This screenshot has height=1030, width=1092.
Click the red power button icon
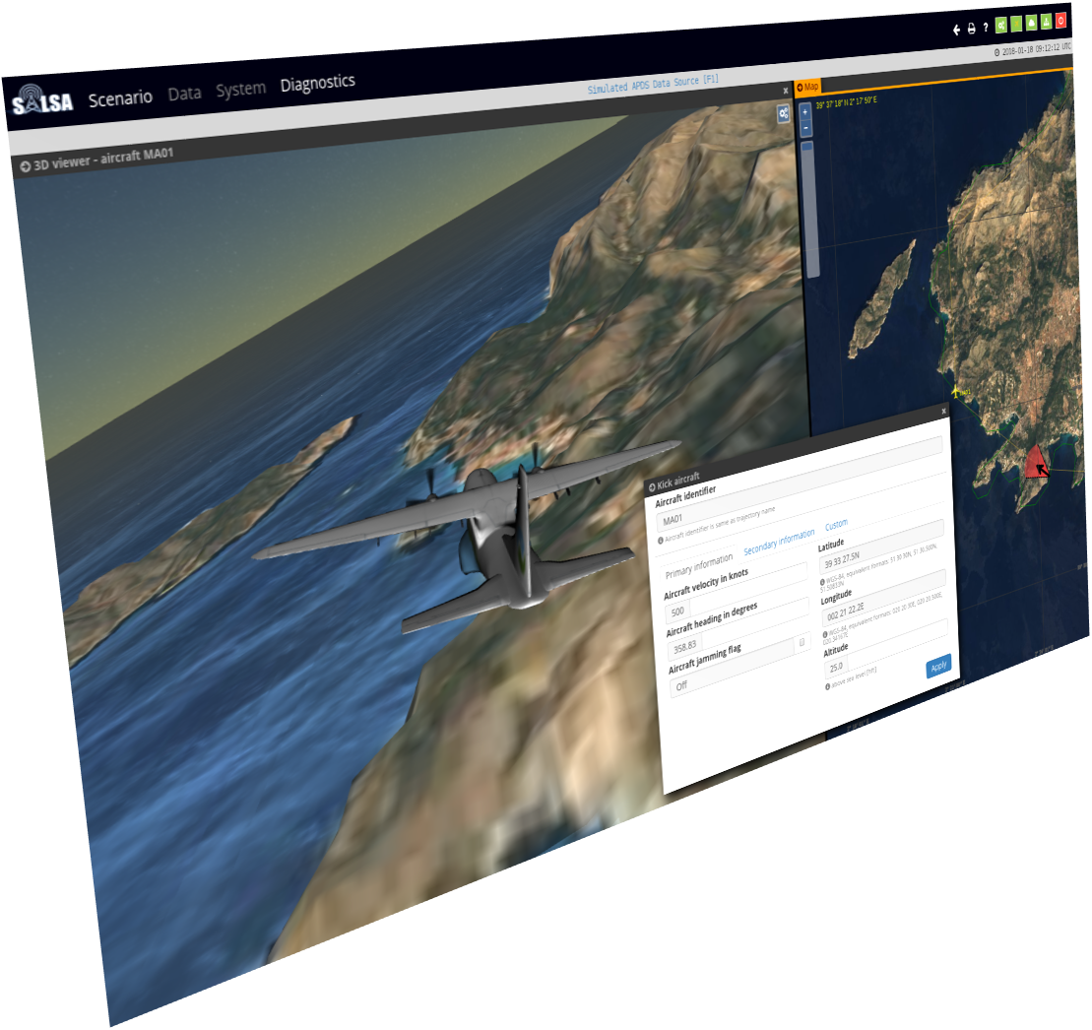pyautogui.click(x=1061, y=21)
